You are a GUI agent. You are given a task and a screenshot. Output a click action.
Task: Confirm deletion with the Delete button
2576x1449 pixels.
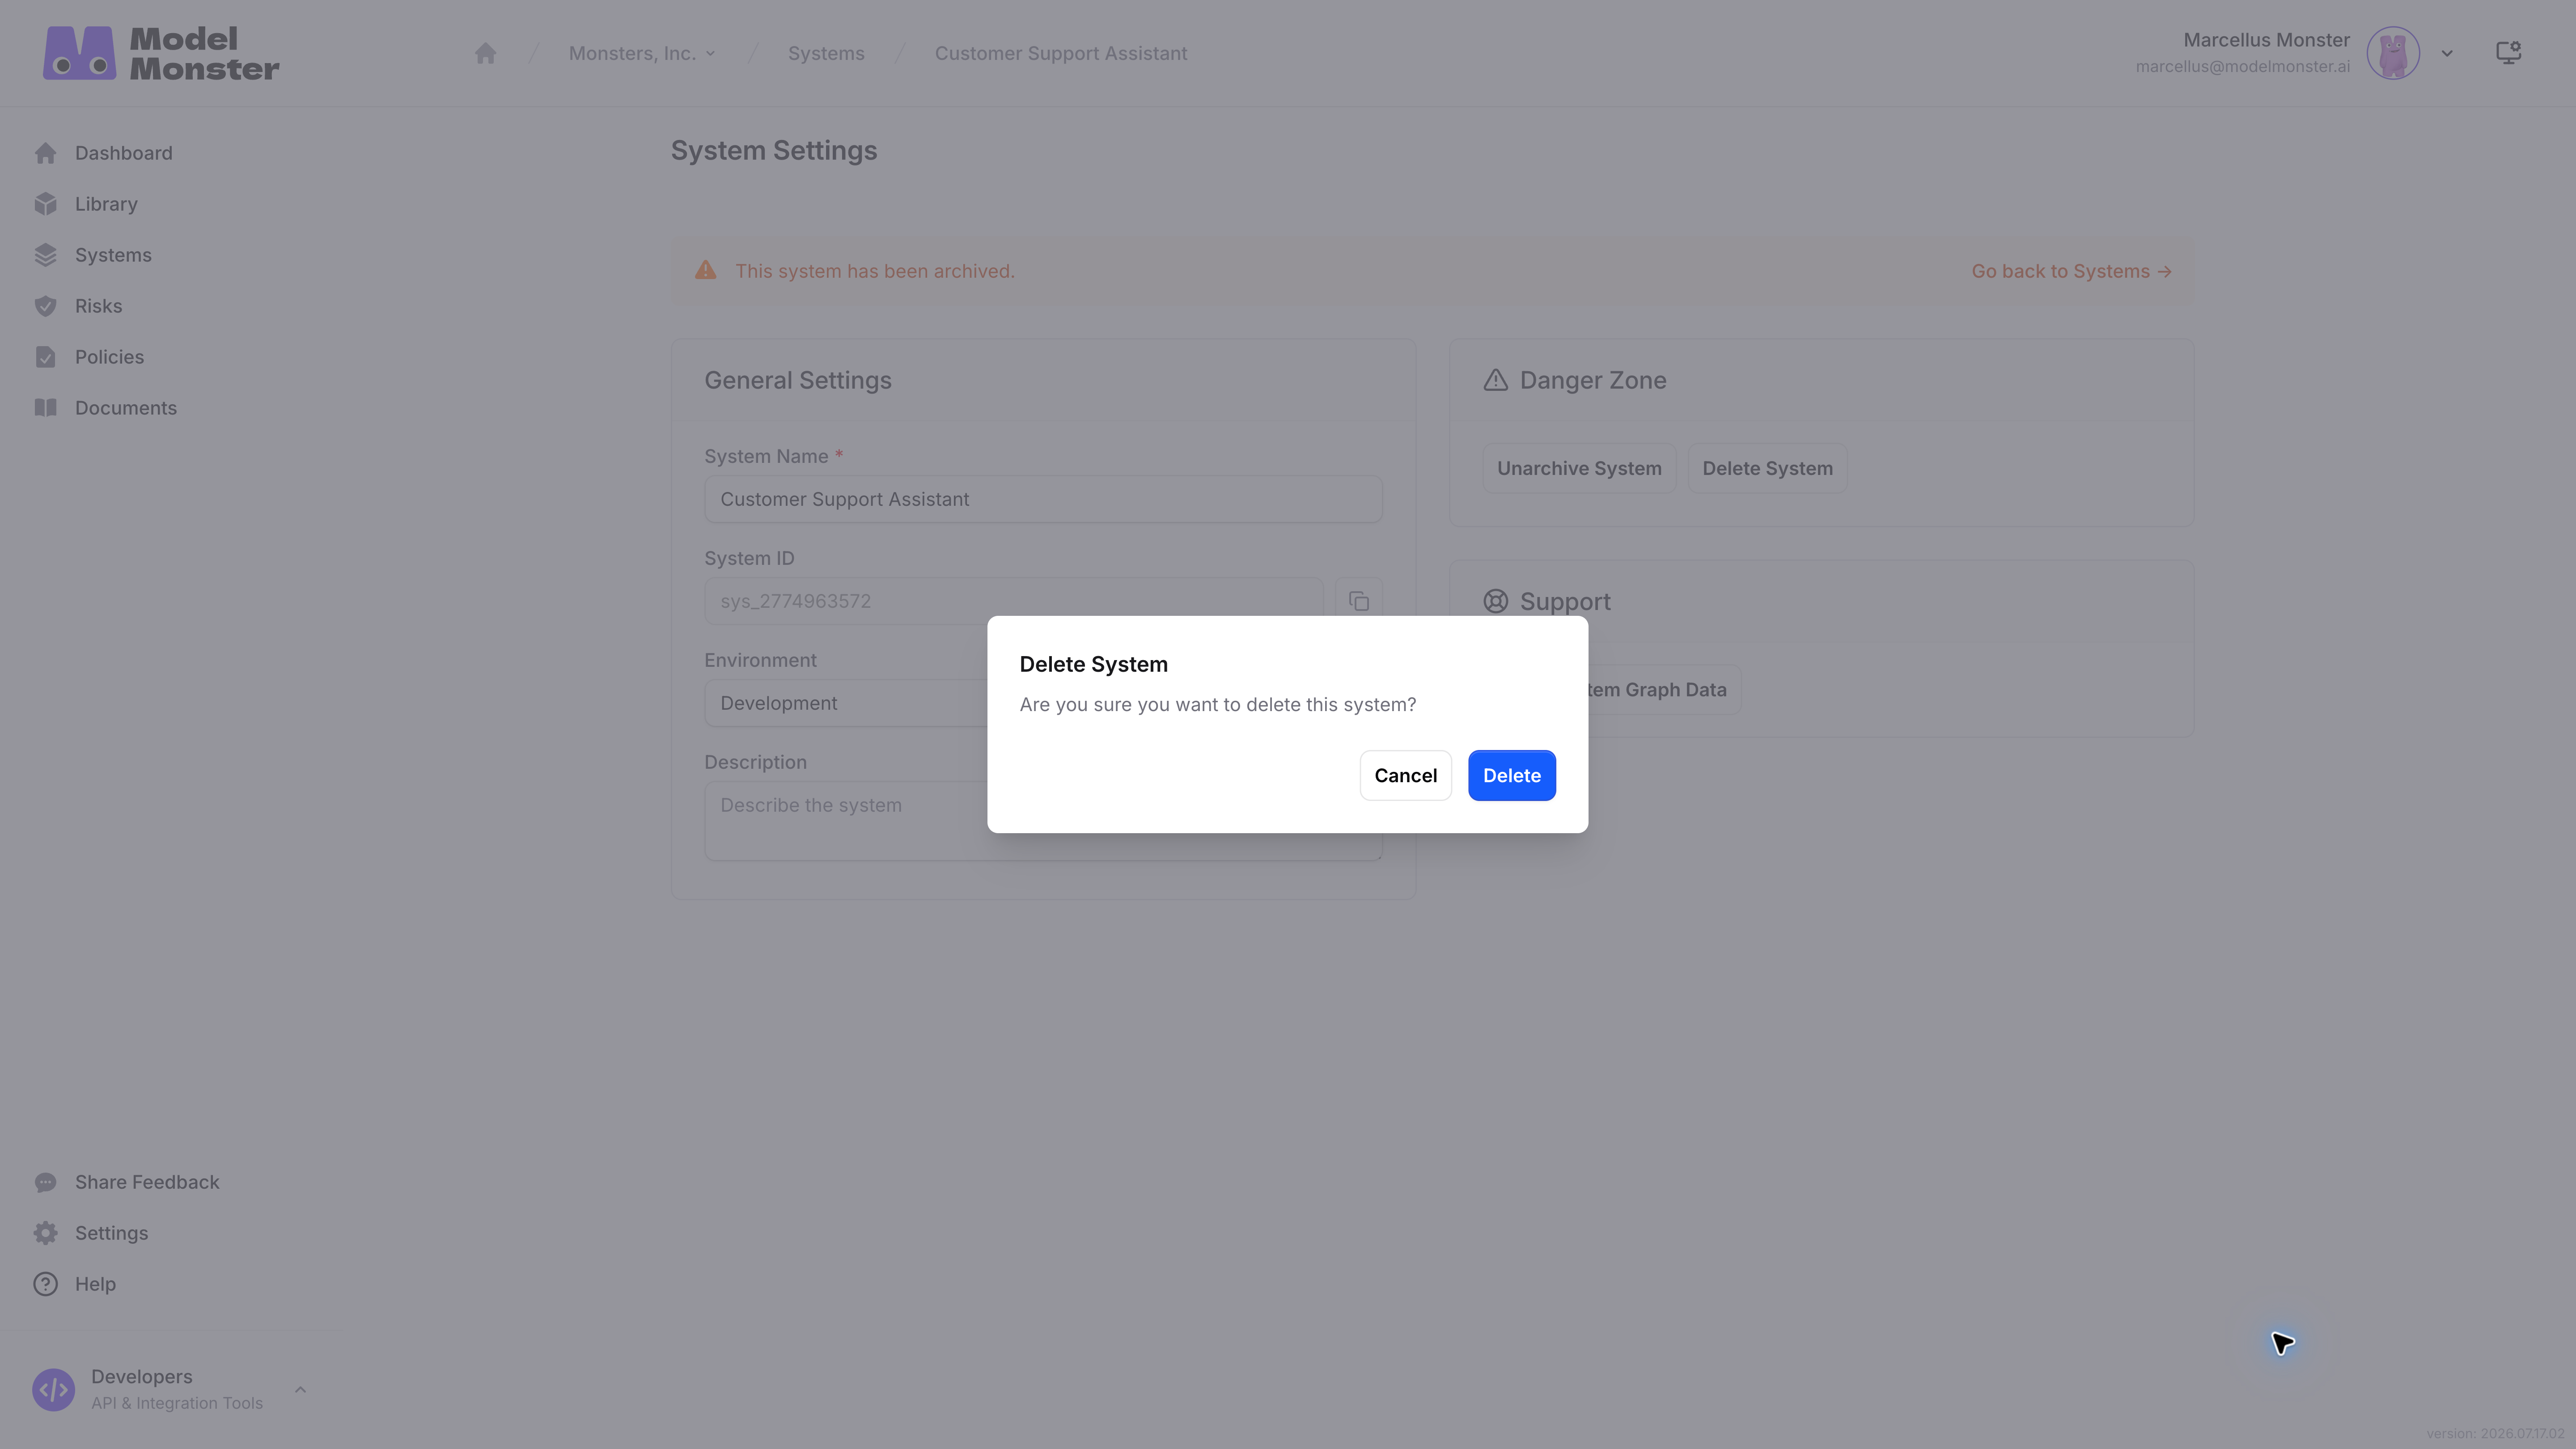[1511, 775]
